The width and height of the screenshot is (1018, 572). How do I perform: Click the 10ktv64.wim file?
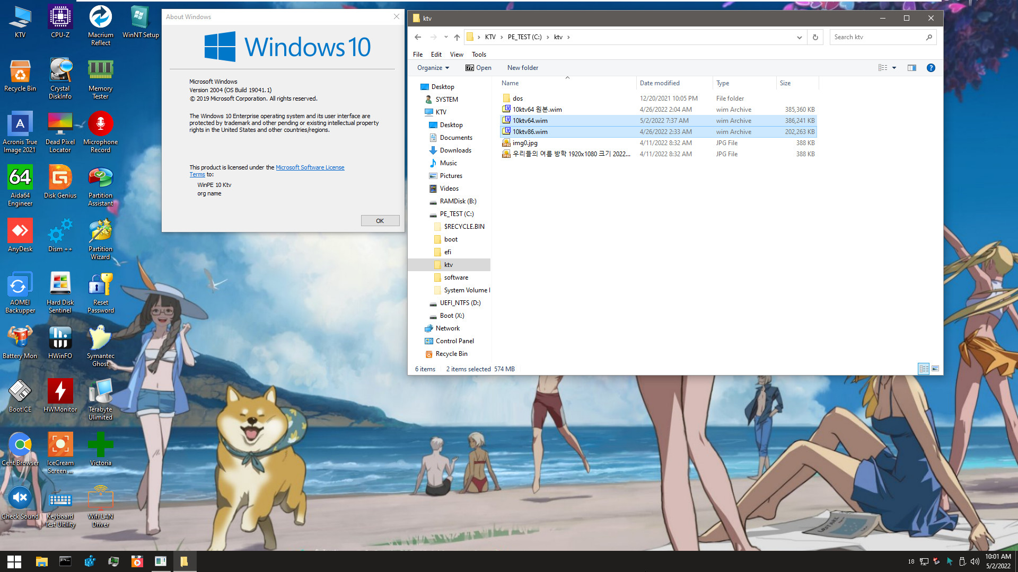pyautogui.click(x=530, y=120)
